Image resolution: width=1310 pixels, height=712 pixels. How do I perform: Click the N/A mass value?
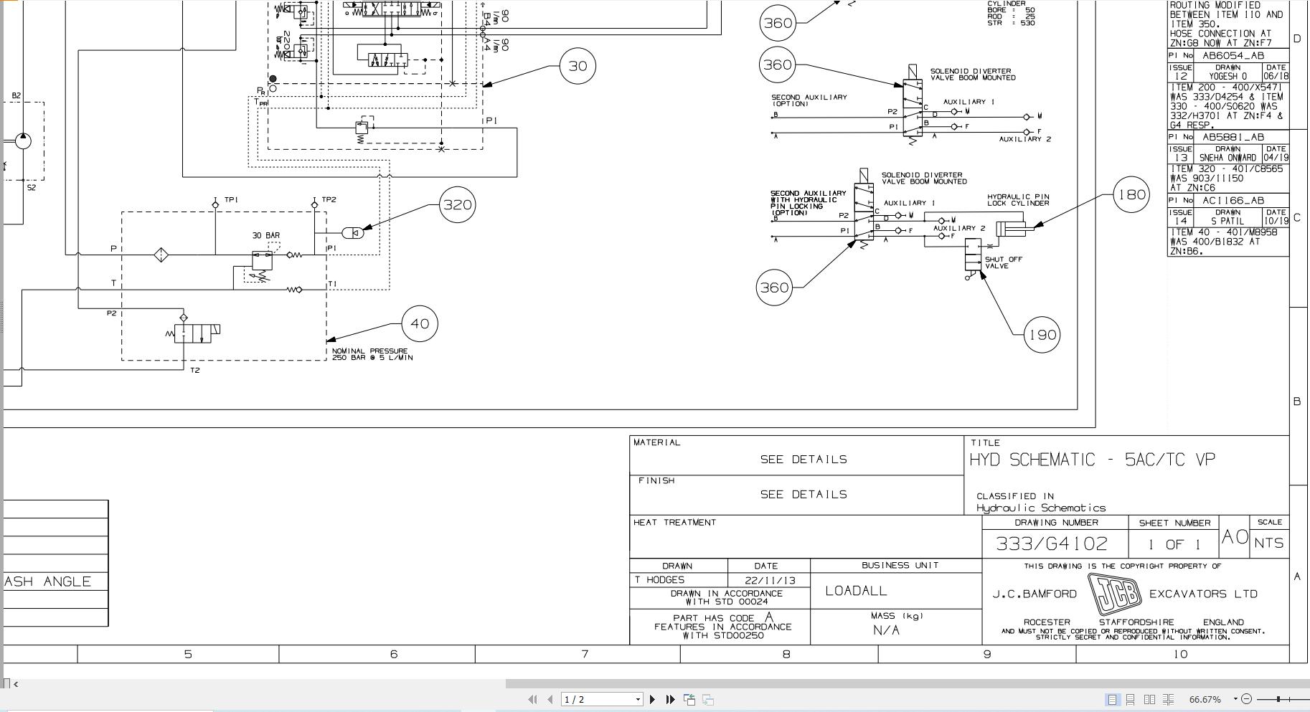pyautogui.click(x=886, y=630)
